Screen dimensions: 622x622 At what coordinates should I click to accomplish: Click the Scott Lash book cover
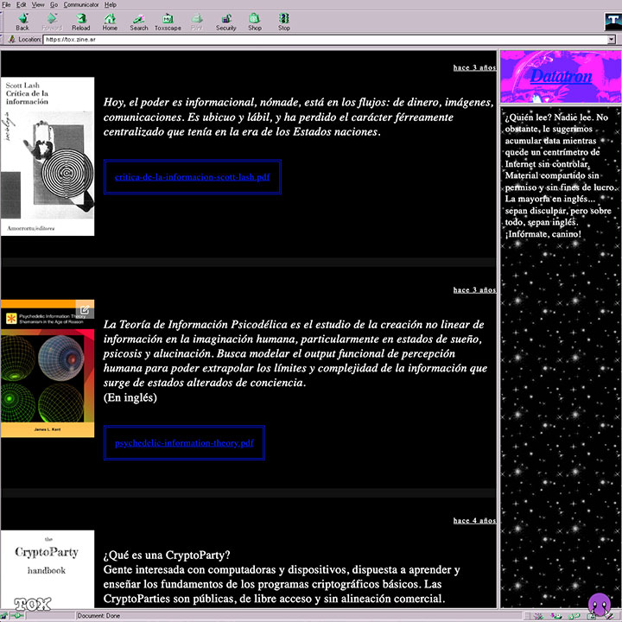[x=48, y=156]
